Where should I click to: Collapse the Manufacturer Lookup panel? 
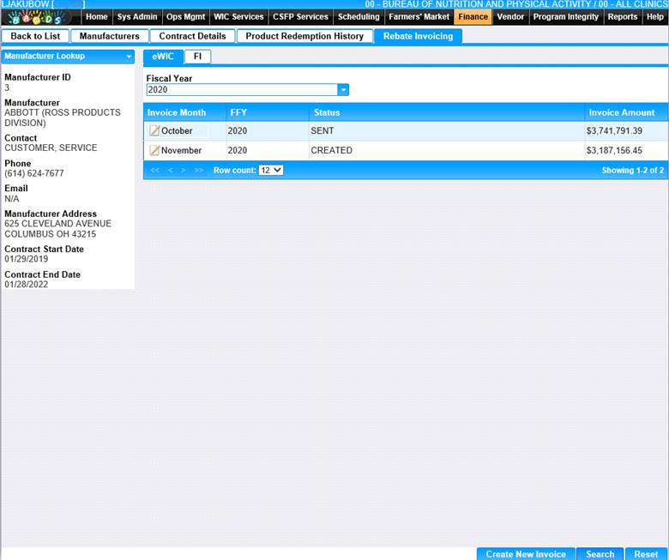129,57
